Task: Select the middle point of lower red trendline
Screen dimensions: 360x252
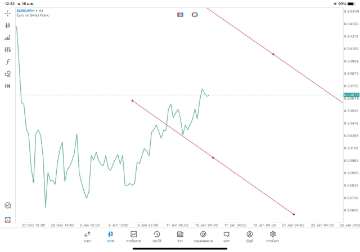Action: click(213, 157)
